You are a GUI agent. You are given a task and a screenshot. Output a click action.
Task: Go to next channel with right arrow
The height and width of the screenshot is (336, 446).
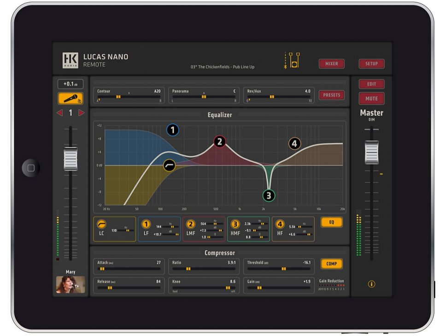(x=82, y=113)
